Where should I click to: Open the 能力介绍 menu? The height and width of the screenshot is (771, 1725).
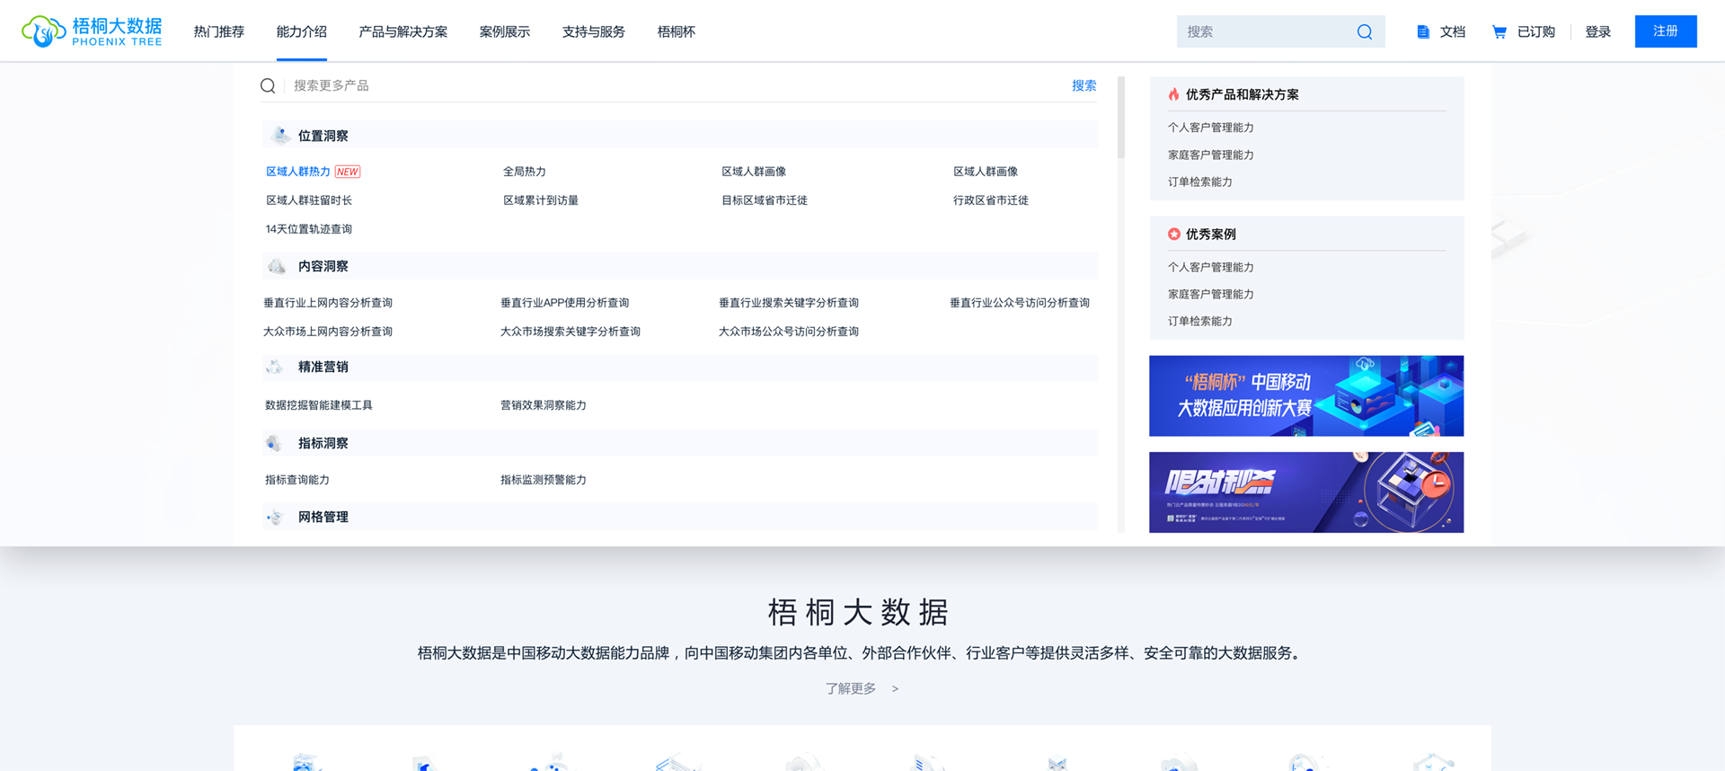(302, 31)
